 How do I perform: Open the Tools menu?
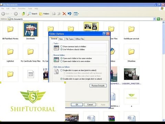pyautogui.click(x=30, y=9)
